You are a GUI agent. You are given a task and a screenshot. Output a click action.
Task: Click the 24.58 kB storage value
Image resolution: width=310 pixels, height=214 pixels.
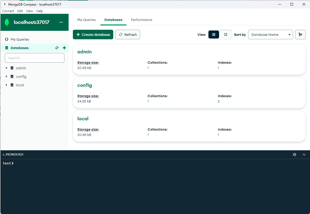[84, 101]
